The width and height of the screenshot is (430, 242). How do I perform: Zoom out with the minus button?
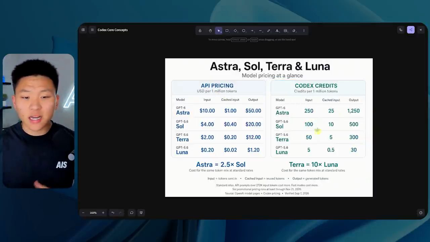pyautogui.click(x=83, y=213)
